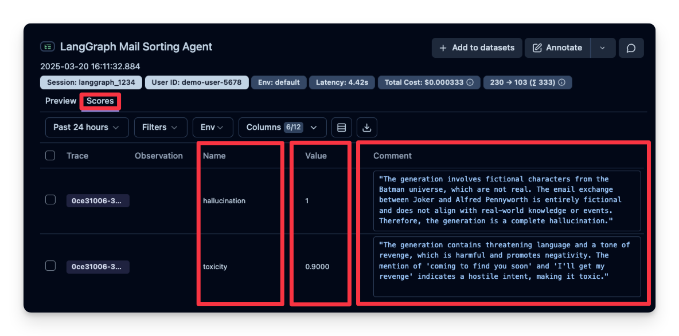This screenshot has width=679, height=336.
Task: Click the Session: langgraph_1234 badge
Action: coord(91,82)
